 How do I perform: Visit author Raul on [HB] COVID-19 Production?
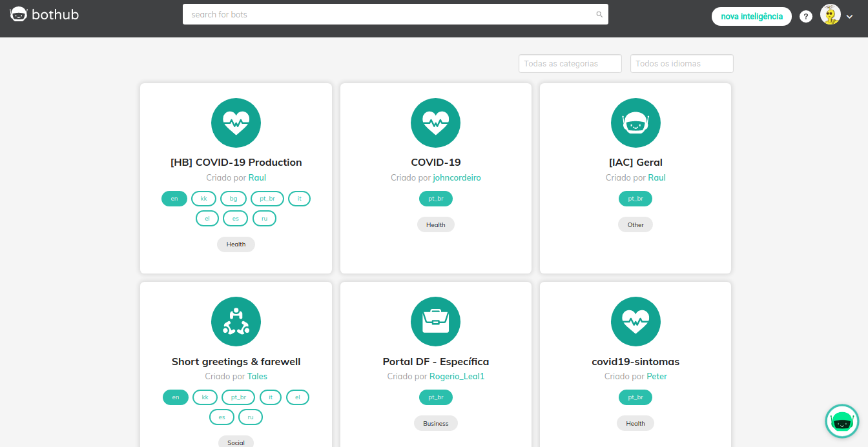click(x=257, y=177)
